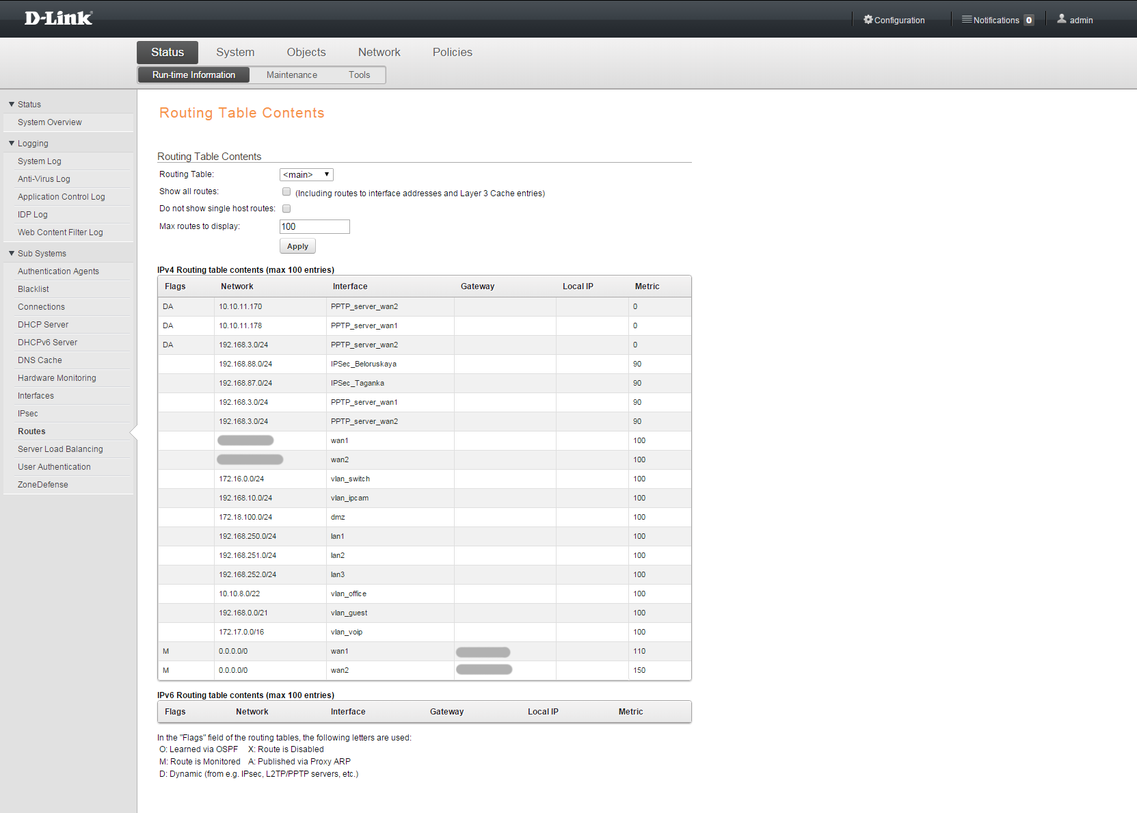
Task: Click the notifications count badge
Action: [x=1028, y=21]
